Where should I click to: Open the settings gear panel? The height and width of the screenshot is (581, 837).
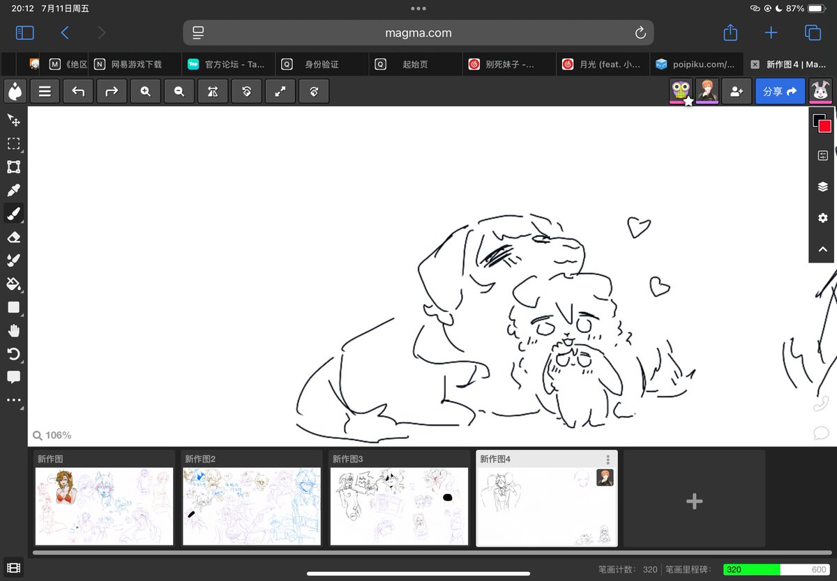(822, 218)
